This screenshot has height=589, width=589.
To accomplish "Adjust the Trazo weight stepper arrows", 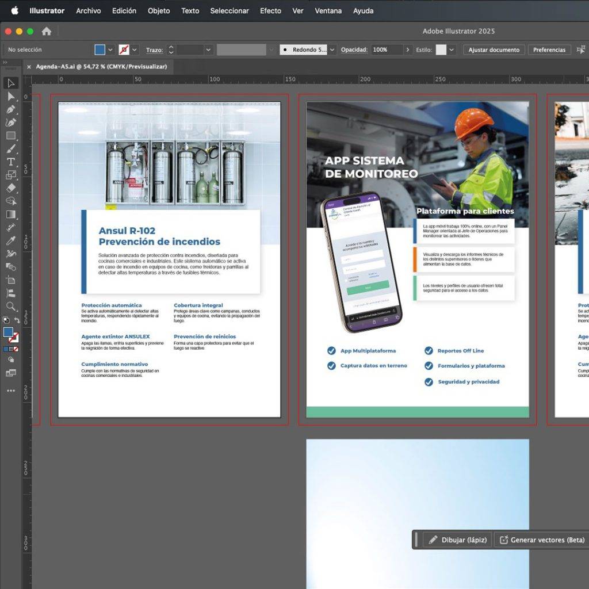I will [x=171, y=49].
